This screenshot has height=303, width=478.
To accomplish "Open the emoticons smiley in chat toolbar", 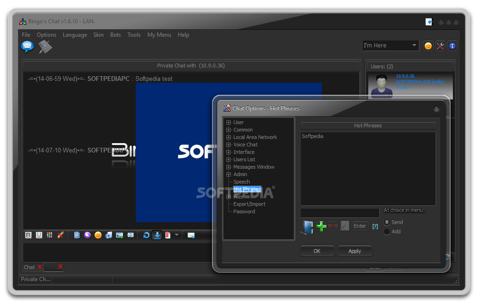I will [x=98, y=235].
